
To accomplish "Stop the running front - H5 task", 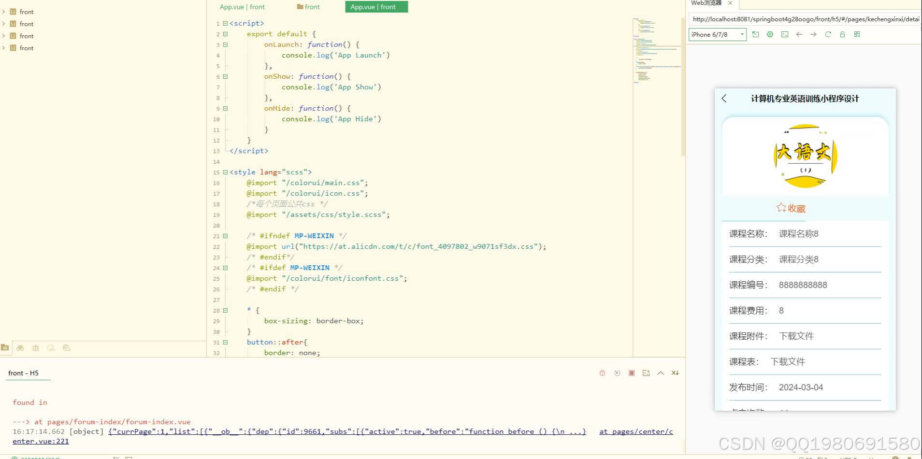I will tap(632, 373).
